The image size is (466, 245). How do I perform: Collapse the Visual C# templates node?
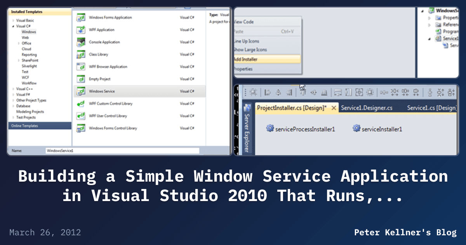pyautogui.click(x=13, y=26)
